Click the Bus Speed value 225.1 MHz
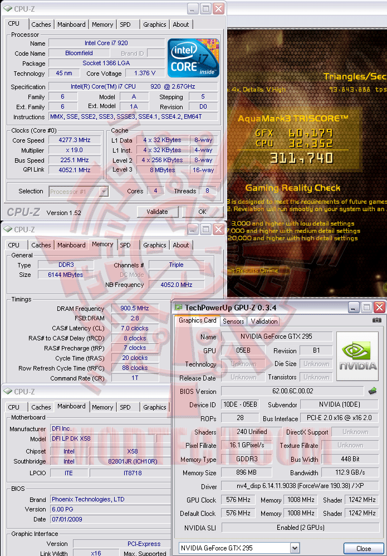The width and height of the screenshot is (387, 556). (75, 160)
